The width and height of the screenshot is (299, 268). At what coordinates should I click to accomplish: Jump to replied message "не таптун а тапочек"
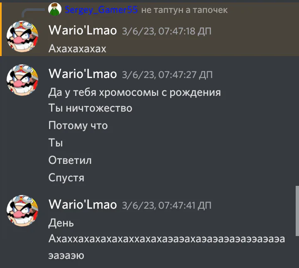point(184,10)
